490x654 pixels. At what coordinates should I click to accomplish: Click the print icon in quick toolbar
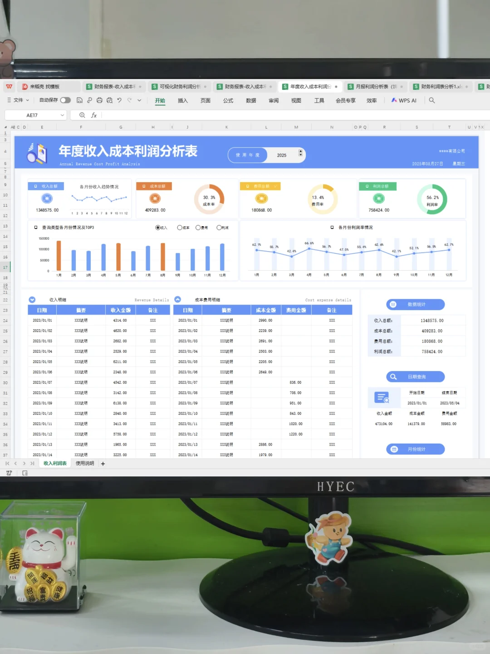pyautogui.click(x=99, y=100)
